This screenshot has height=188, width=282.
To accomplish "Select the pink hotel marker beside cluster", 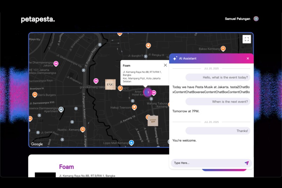I will click(154, 93).
